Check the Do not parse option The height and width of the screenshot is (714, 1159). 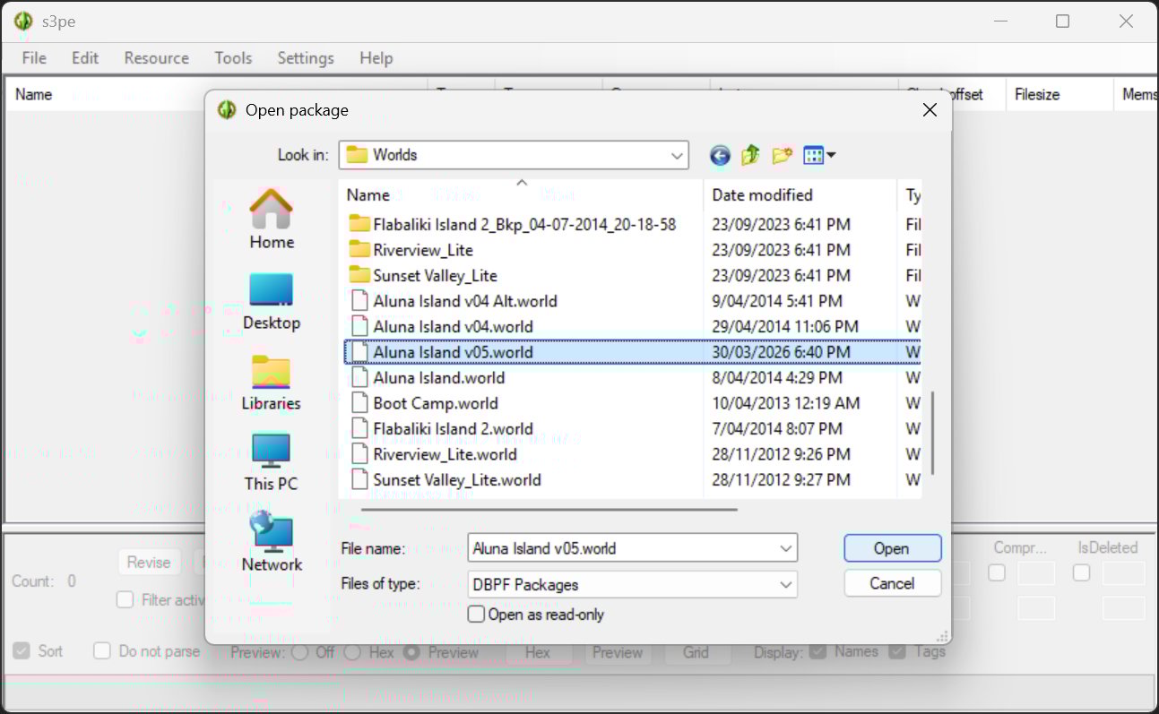point(102,651)
